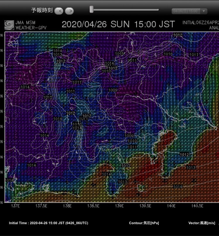This screenshot has height=236, width=219.
Task: Click the 2020/04/26 SUN 15:00 JST title
Action: [x=118, y=24]
